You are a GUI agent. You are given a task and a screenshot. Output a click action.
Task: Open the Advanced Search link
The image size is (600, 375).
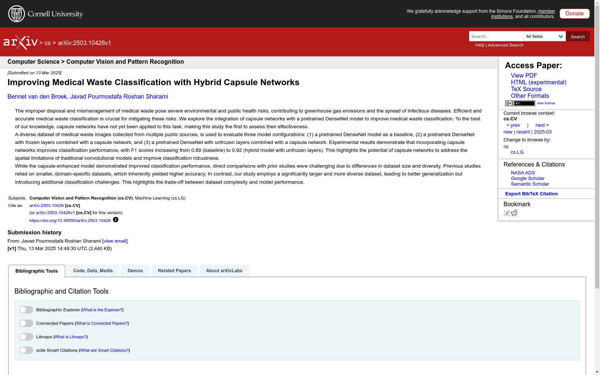coord(505,45)
